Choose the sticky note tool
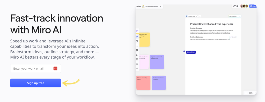This screenshot has width=265, height=102. pos(137,41)
